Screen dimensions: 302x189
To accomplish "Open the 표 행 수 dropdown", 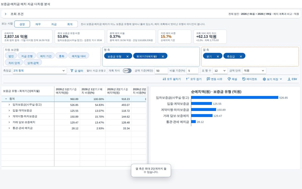I will click(220, 71).
